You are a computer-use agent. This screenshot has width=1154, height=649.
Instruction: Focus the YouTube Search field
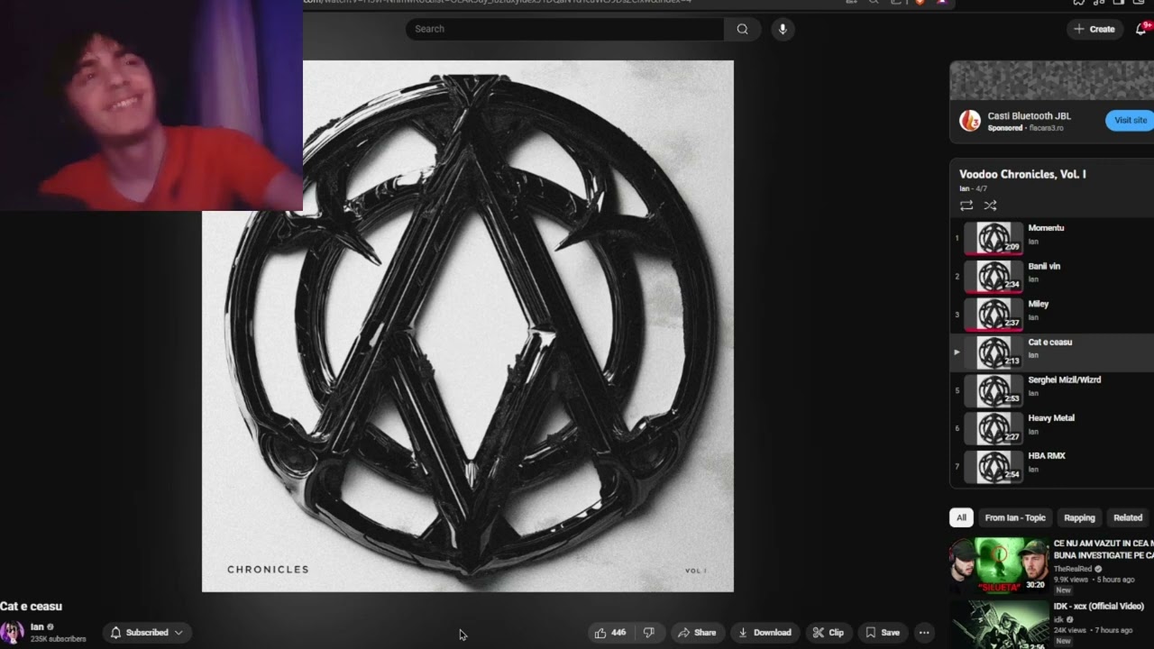(x=565, y=29)
